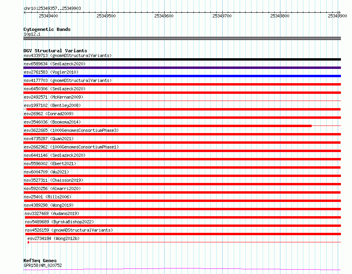Select variant nsv6589634 (Sedlazeck2020) label
Viewport: 352px width, 274px height.
pyautogui.click(x=55, y=64)
